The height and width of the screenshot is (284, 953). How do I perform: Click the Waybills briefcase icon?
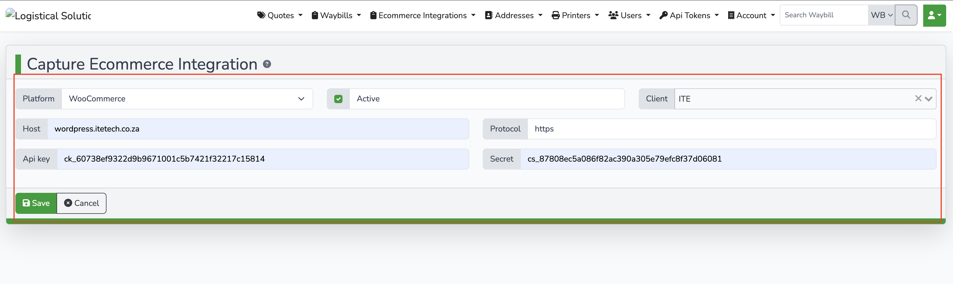point(315,15)
